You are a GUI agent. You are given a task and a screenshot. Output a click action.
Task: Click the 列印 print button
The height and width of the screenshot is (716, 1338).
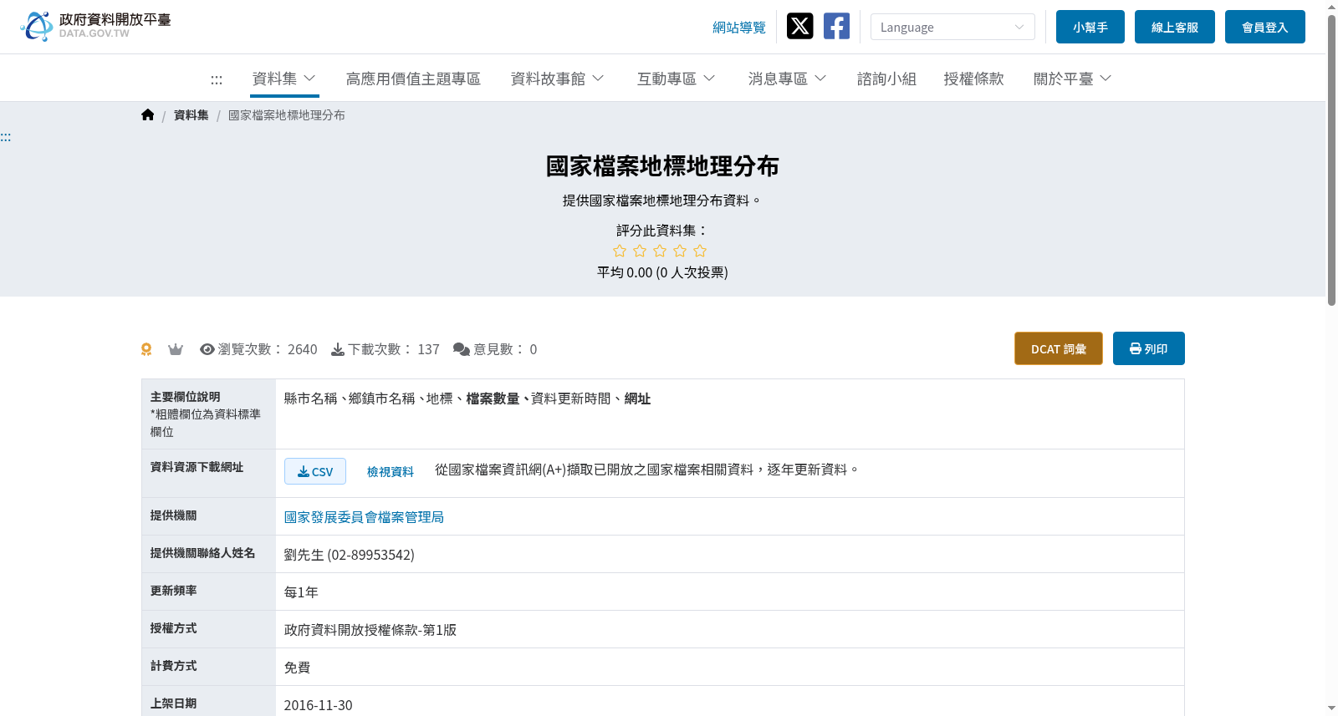coord(1149,348)
